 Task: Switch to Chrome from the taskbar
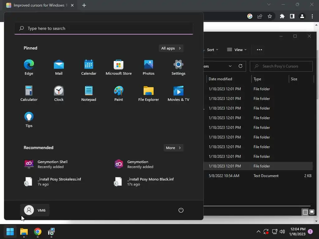[38, 232]
